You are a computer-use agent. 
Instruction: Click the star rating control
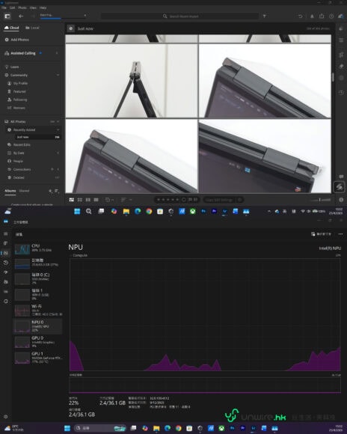168,200
